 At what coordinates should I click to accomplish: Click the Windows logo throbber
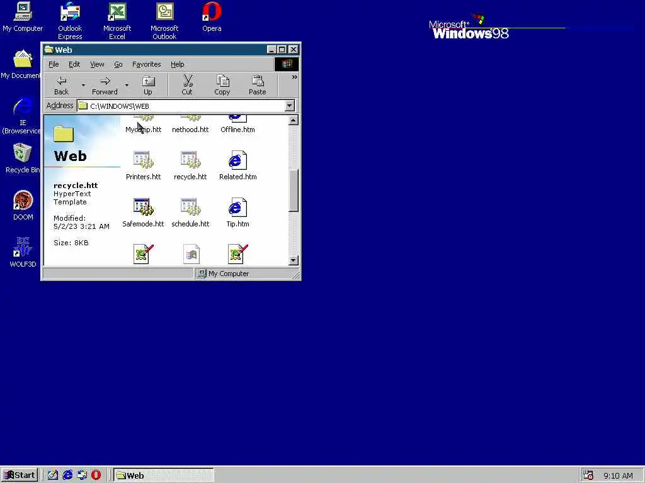(x=287, y=64)
